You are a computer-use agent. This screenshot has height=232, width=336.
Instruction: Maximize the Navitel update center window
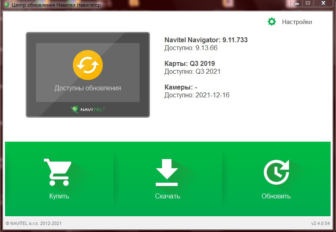click(308, 4)
